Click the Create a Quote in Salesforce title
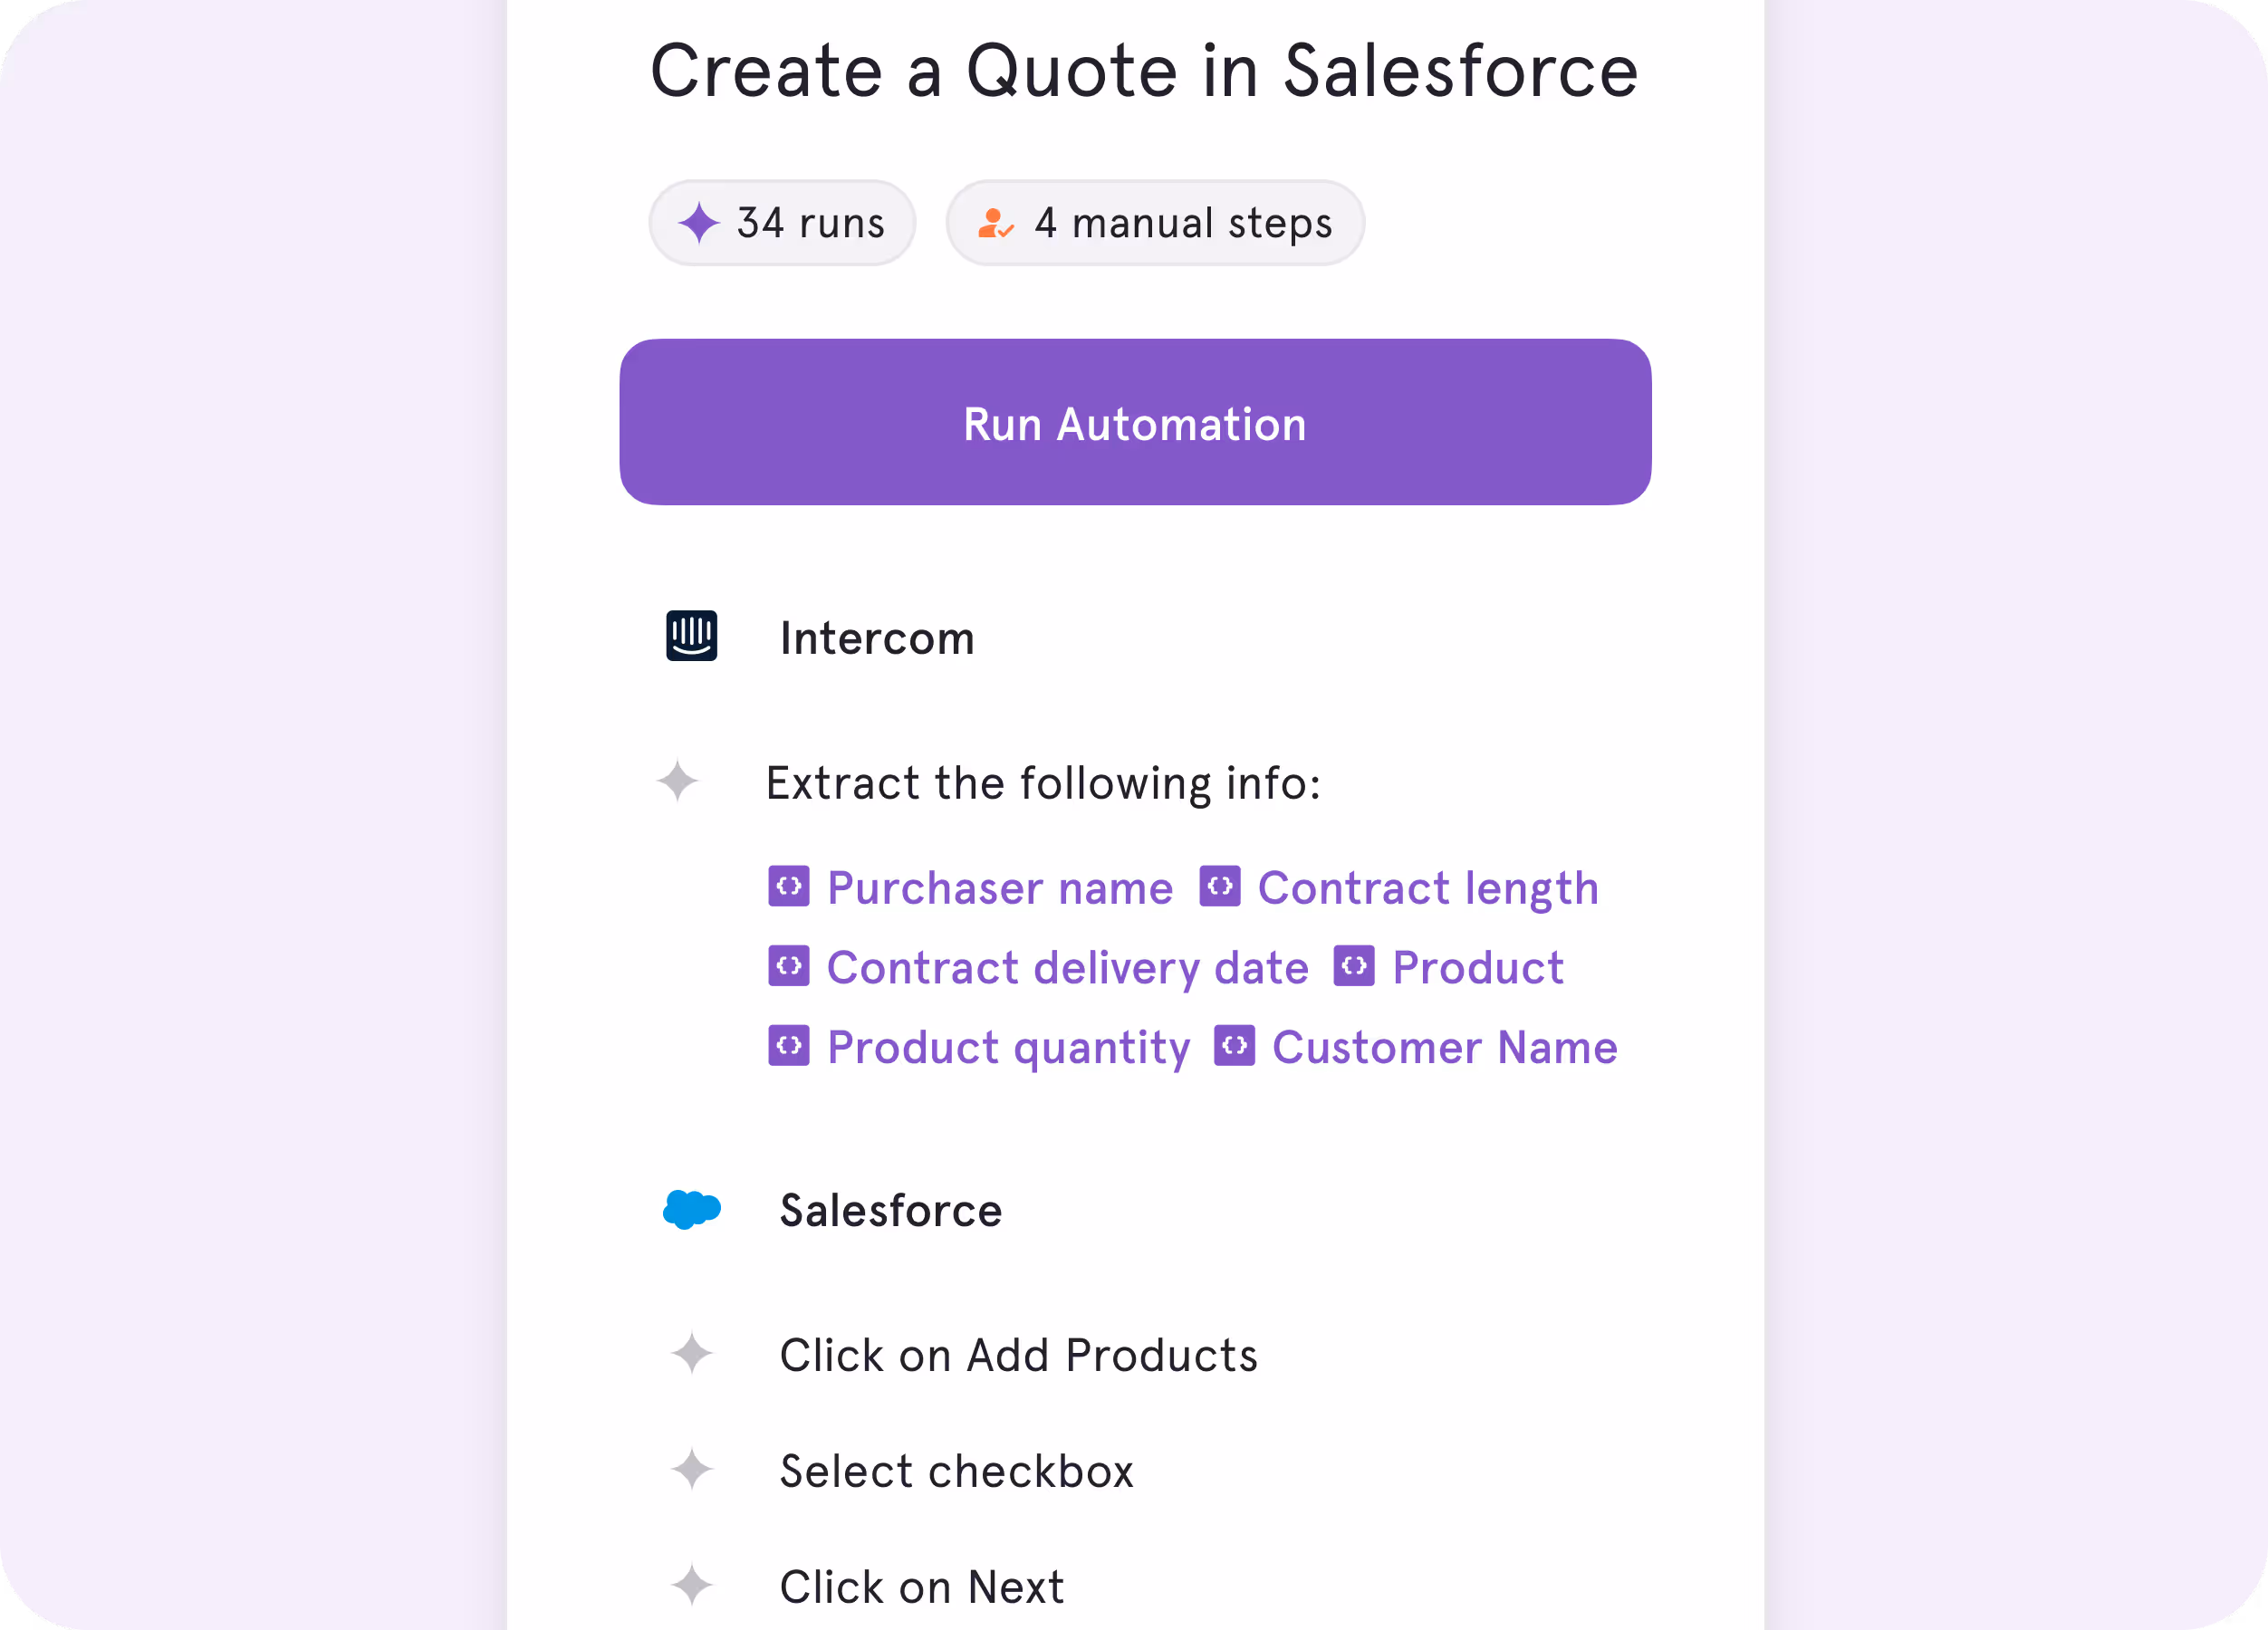This screenshot has width=2268, height=1630. click(x=1144, y=70)
